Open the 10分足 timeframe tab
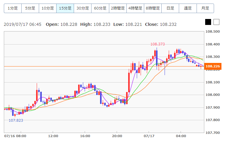 [48, 8]
